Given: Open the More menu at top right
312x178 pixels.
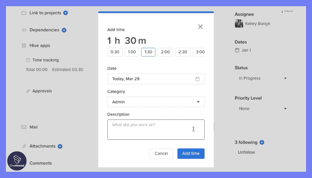Looking at the screenshot, I should [x=287, y=11].
